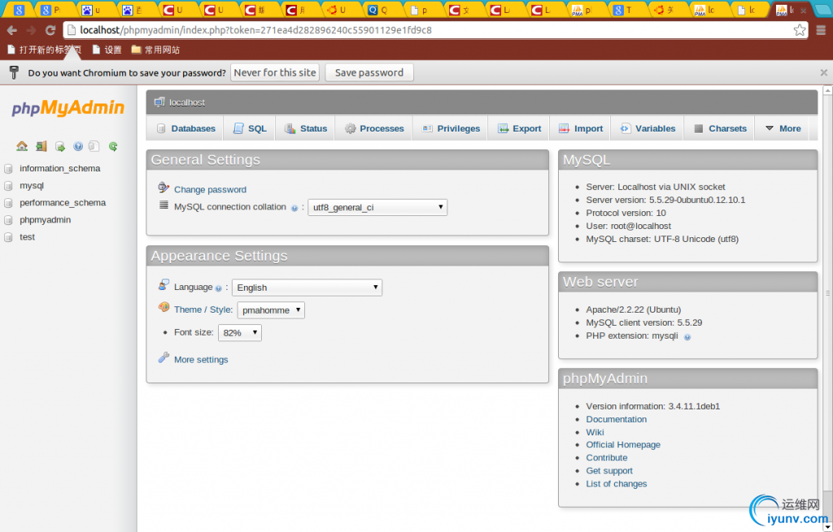This screenshot has height=532, width=833.
Task: Visit the Official Homepage link
Action: pos(623,445)
